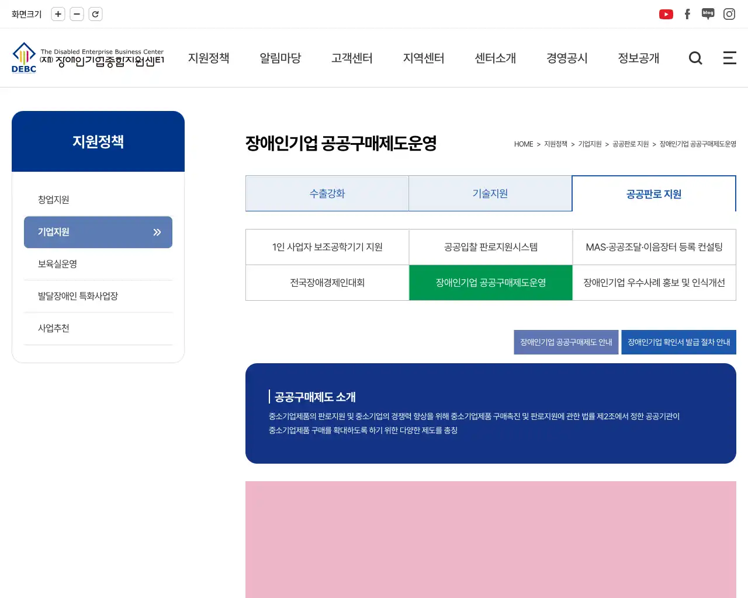Expand the 기업지원 sidebar item arrow
Image resolution: width=748 pixels, height=598 pixels.
pos(157,232)
